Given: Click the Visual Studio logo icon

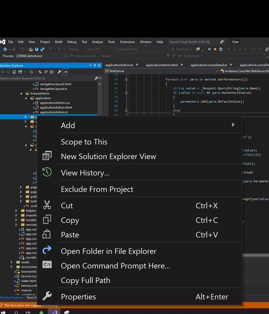Looking at the screenshot, I should pos(3,42).
